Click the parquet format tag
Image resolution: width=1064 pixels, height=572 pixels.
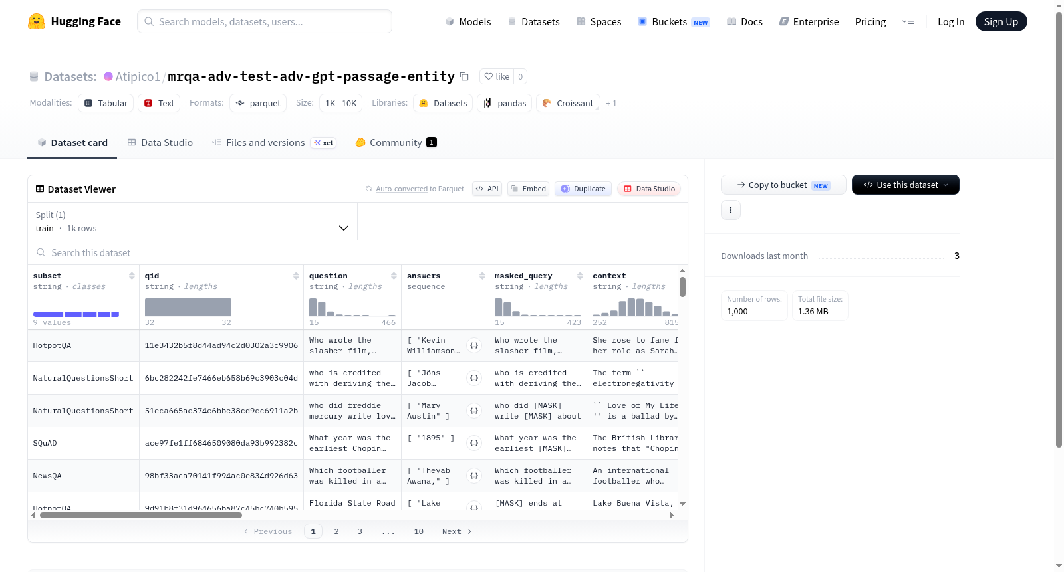(258, 103)
